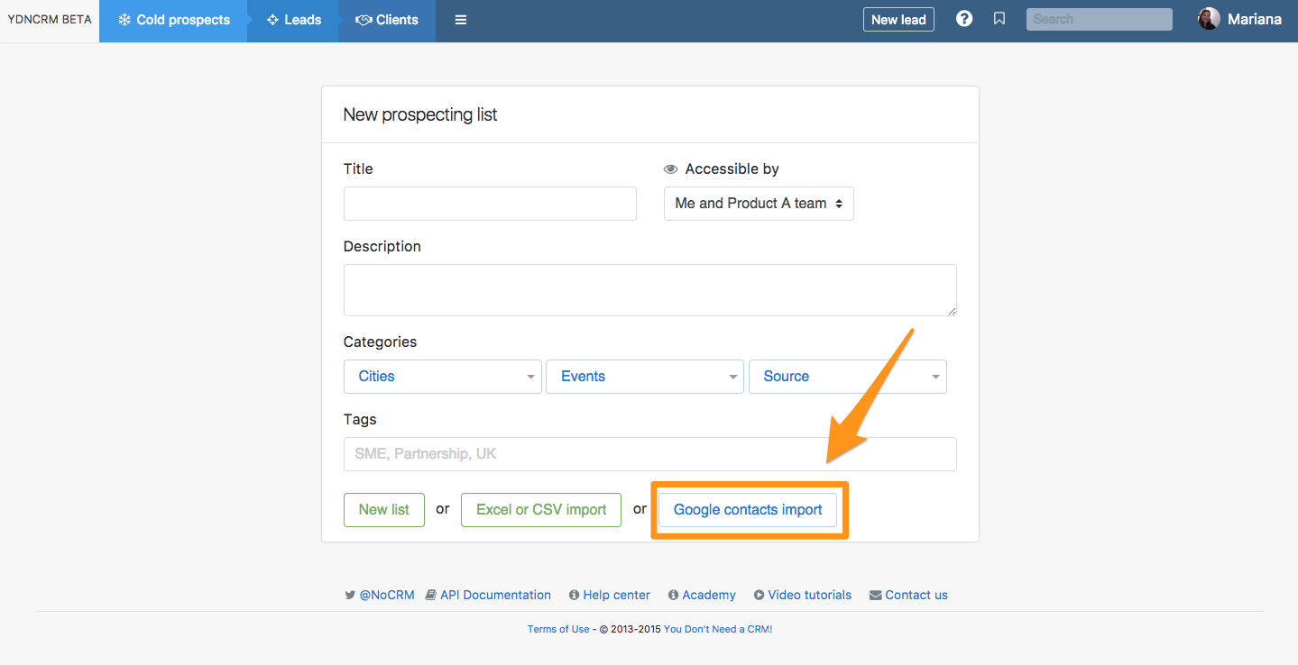Click into the Title input field

coord(490,204)
